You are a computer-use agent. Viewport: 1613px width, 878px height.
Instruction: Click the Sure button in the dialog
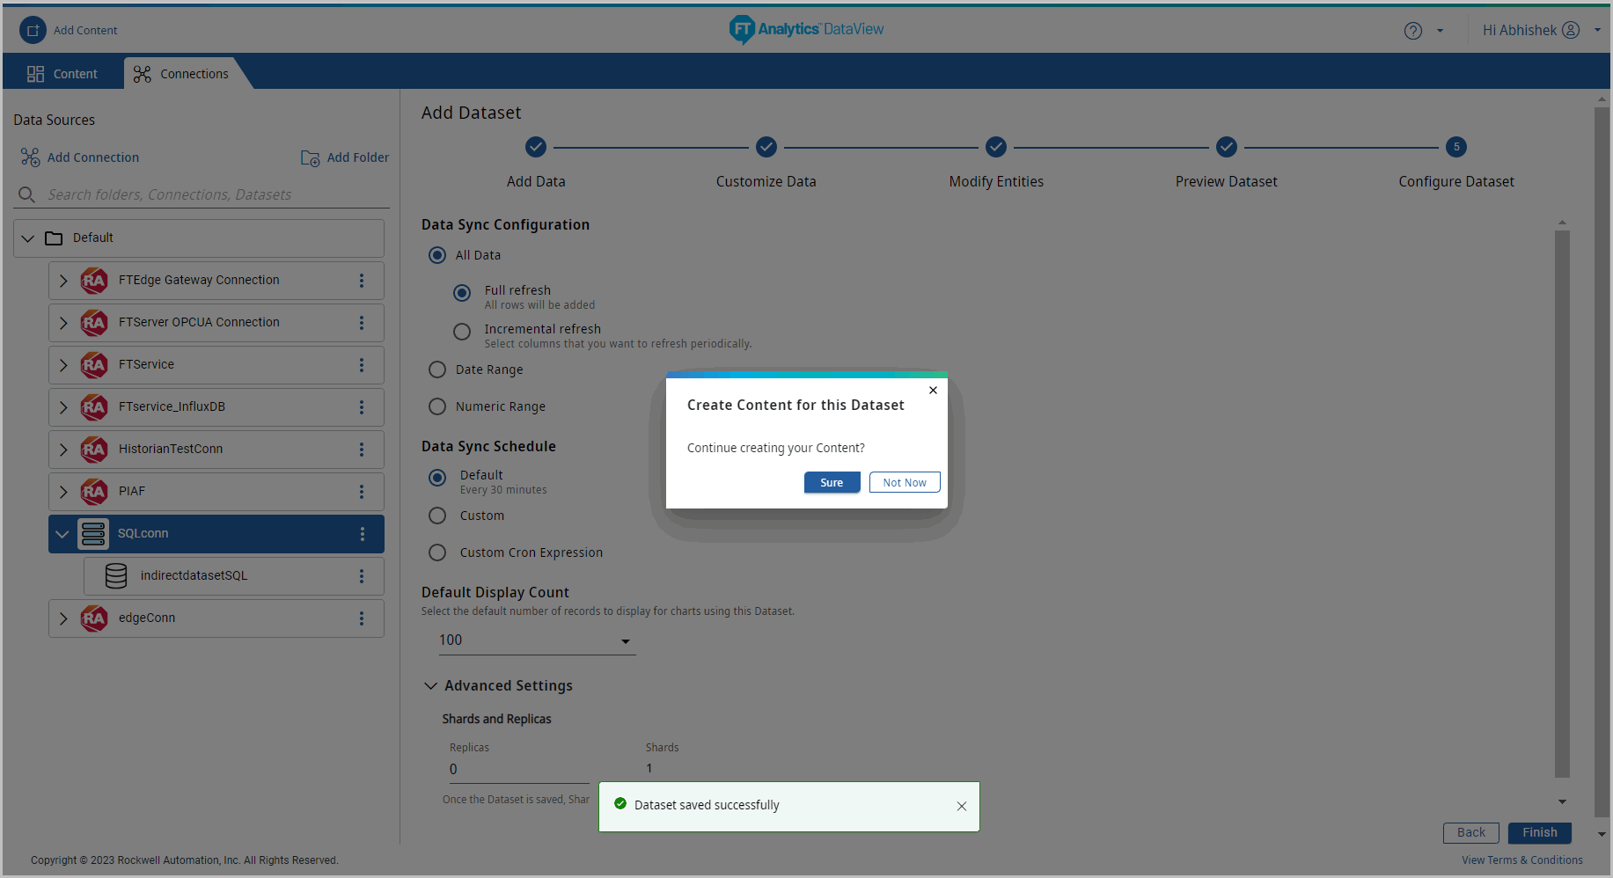(832, 482)
